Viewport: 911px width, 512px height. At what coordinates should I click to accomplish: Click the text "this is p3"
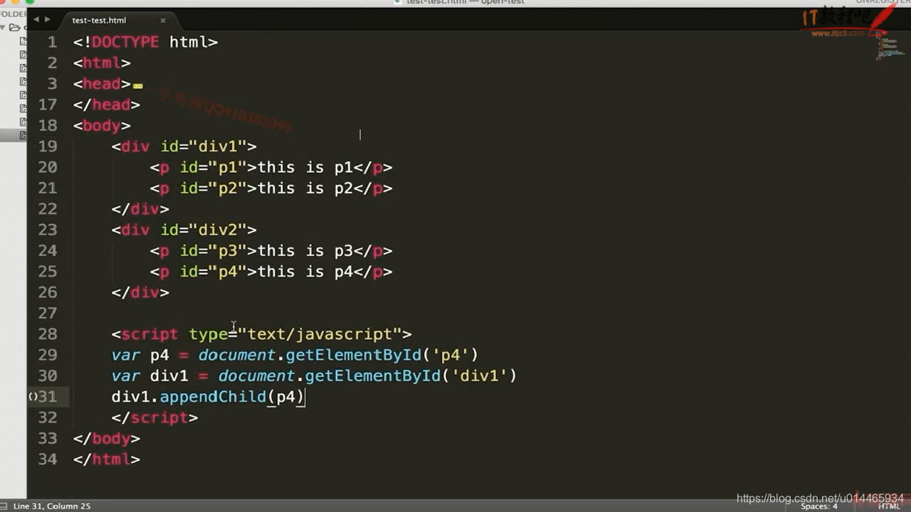click(305, 251)
